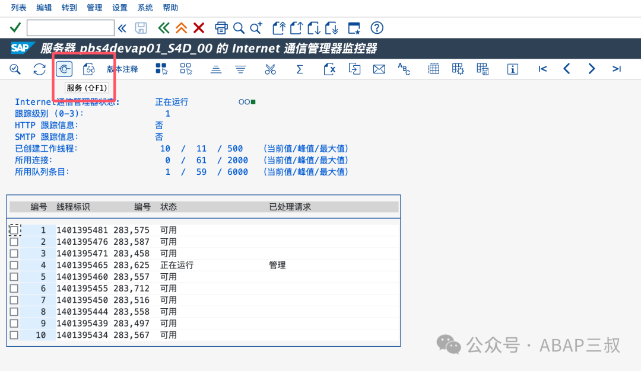Open the 管理 menu

pos(95,8)
